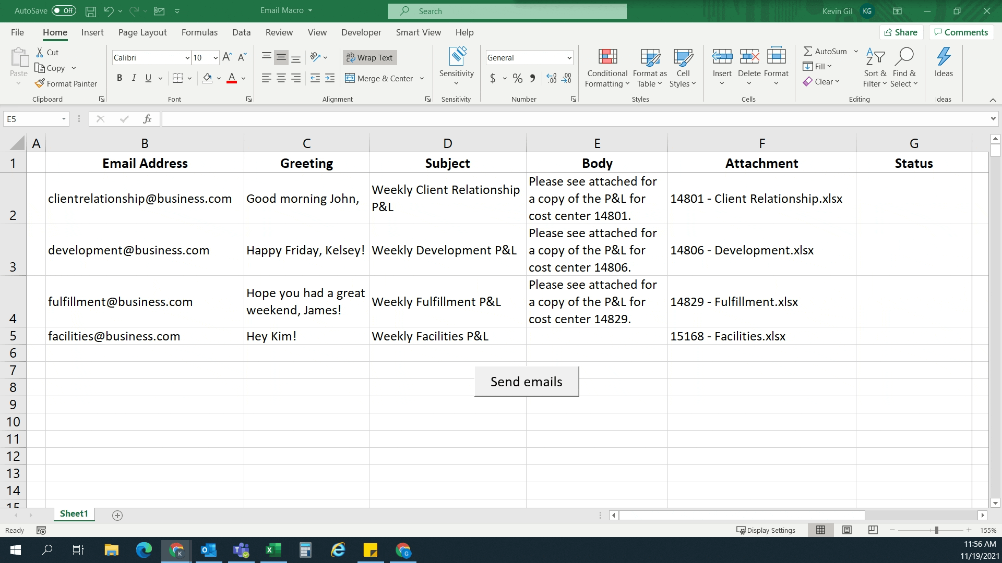Viewport: 1002px width, 563px height.
Task: Click the font color red A swatch
Action: [x=232, y=78]
